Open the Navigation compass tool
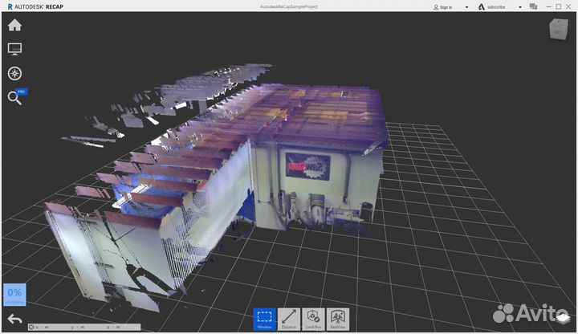Image resolution: width=578 pixels, height=334 pixels. pyautogui.click(x=14, y=73)
